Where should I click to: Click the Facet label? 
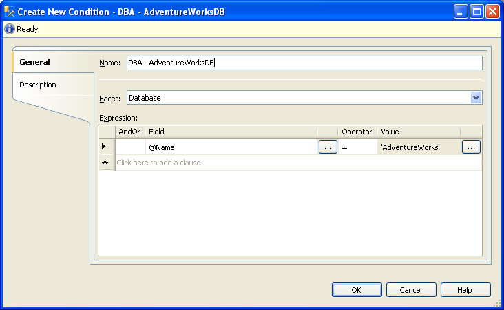109,99
